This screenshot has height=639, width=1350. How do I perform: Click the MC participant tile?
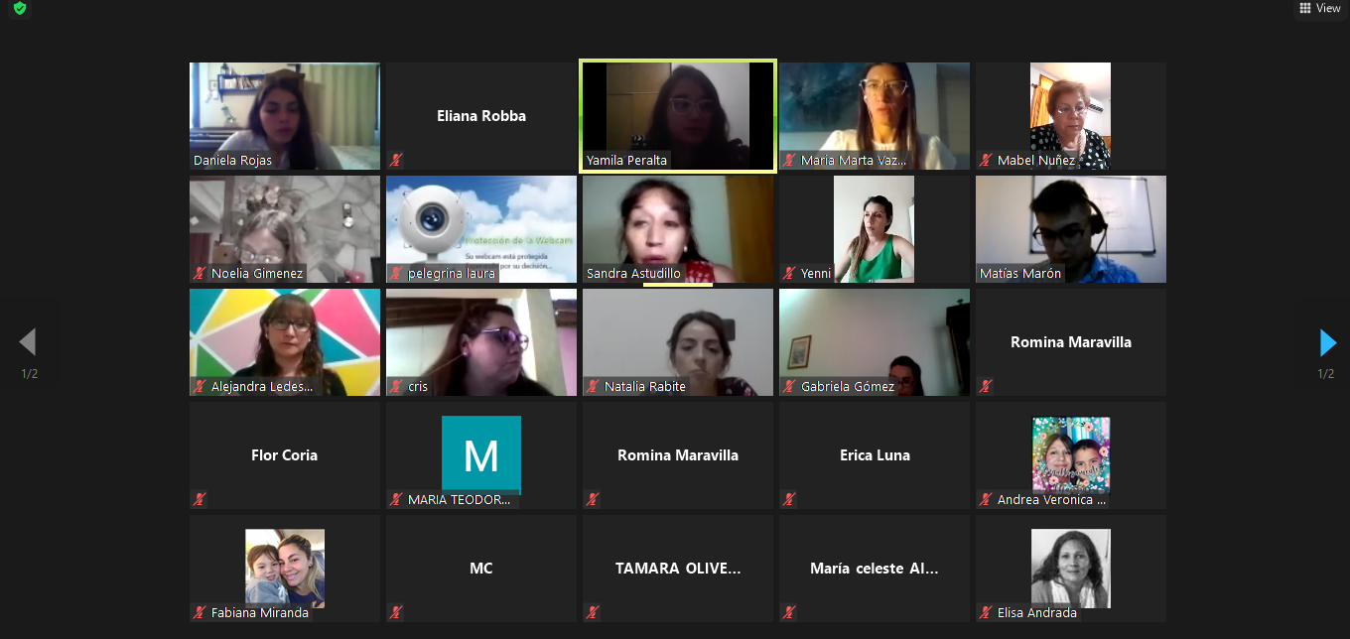[481, 569]
